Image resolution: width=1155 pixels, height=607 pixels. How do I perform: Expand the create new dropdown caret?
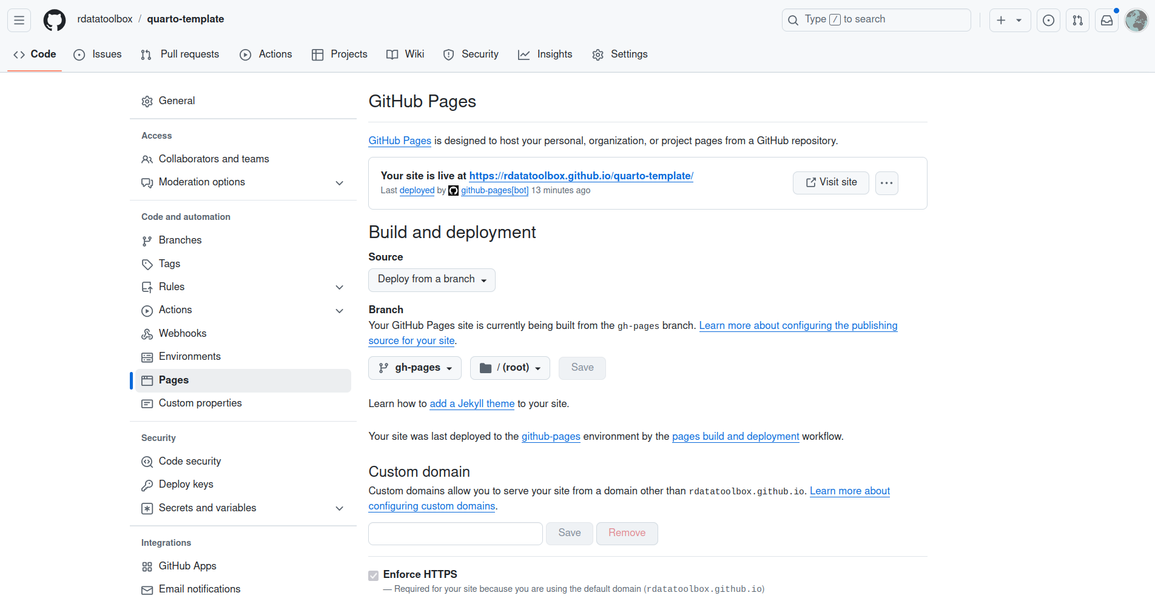(1019, 20)
